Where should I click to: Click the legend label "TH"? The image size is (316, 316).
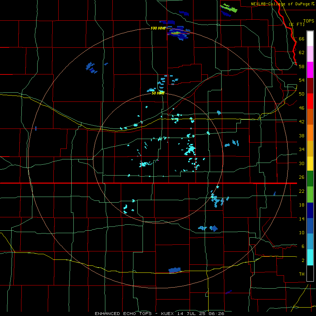pos(302,274)
